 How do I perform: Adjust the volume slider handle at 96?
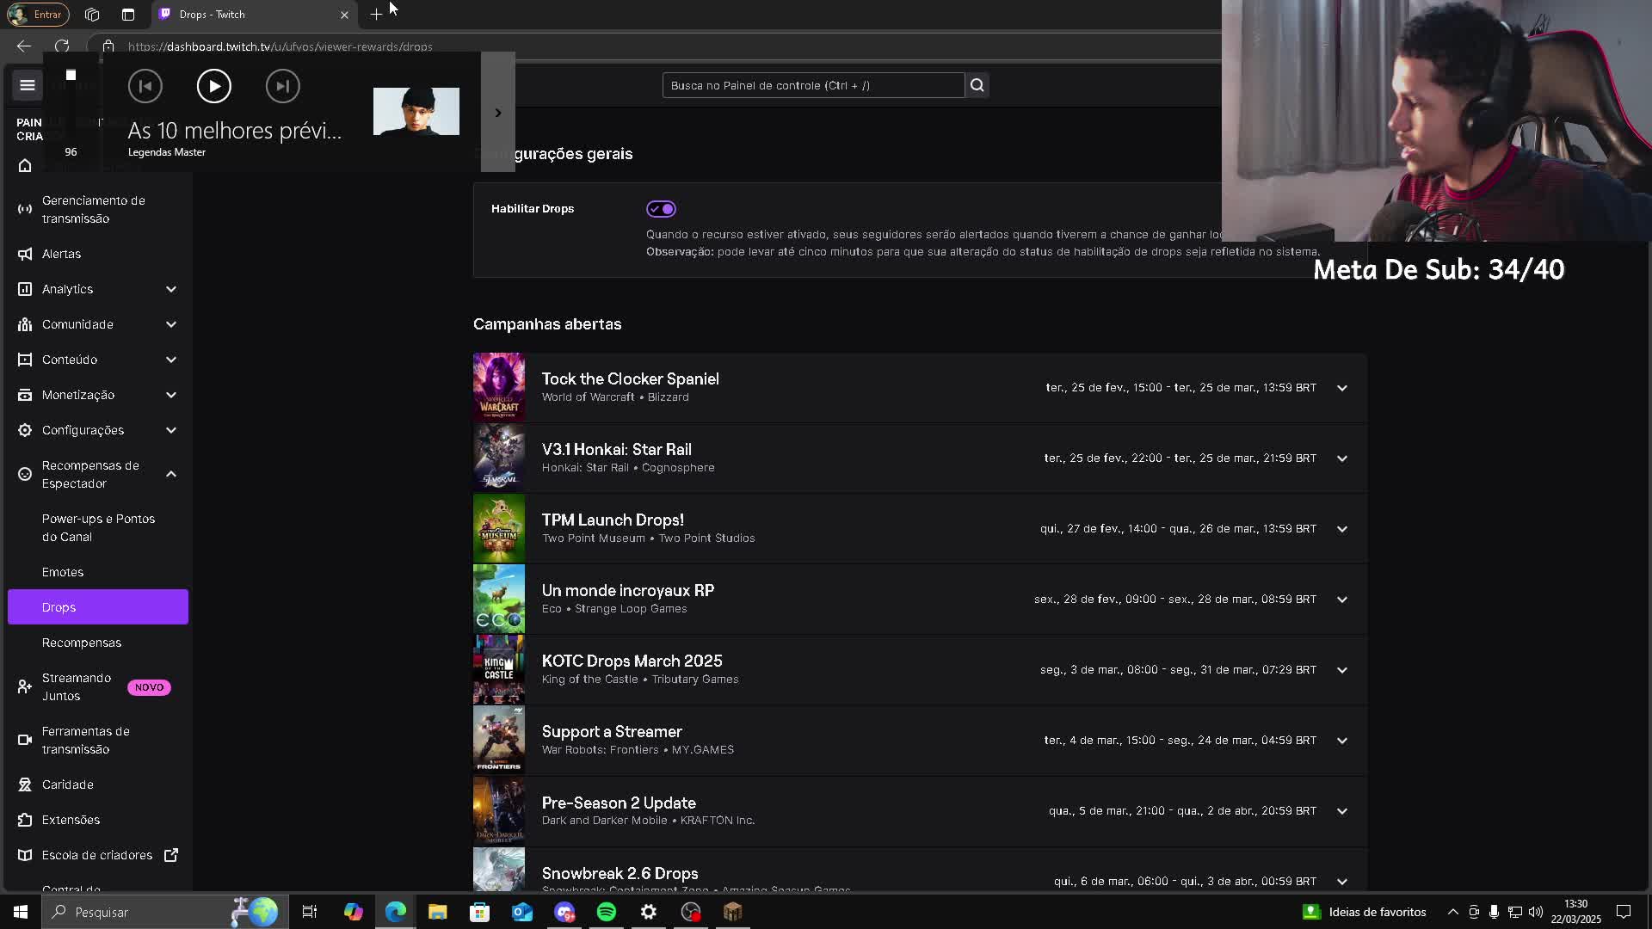click(71, 76)
